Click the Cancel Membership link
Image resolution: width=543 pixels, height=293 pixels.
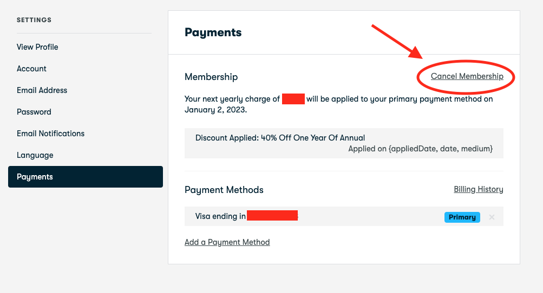click(x=467, y=76)
